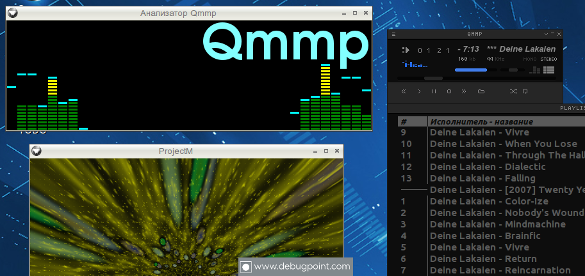Screen dimensions: 585x276
Task: Maximize the ProjectM window
Action: pyautogui.click(x=326, y=151)
